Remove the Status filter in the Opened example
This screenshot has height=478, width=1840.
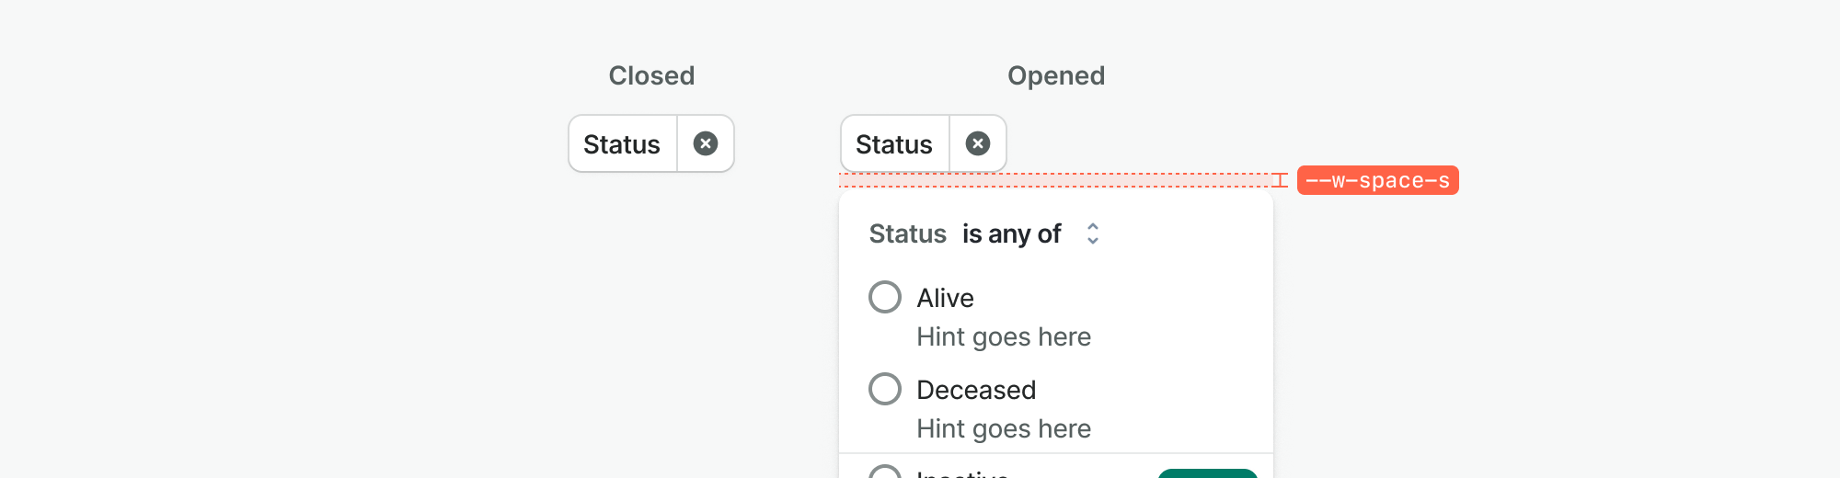point(978,143)
